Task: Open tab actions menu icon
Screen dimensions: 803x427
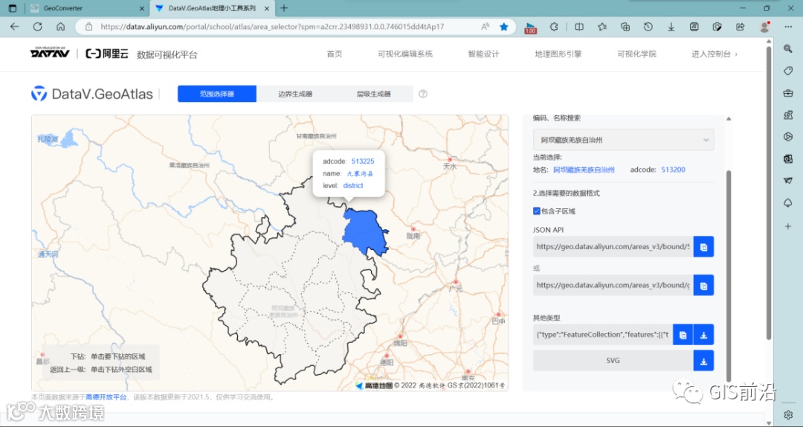Action: pyautogui.click(x=13, y=8)
